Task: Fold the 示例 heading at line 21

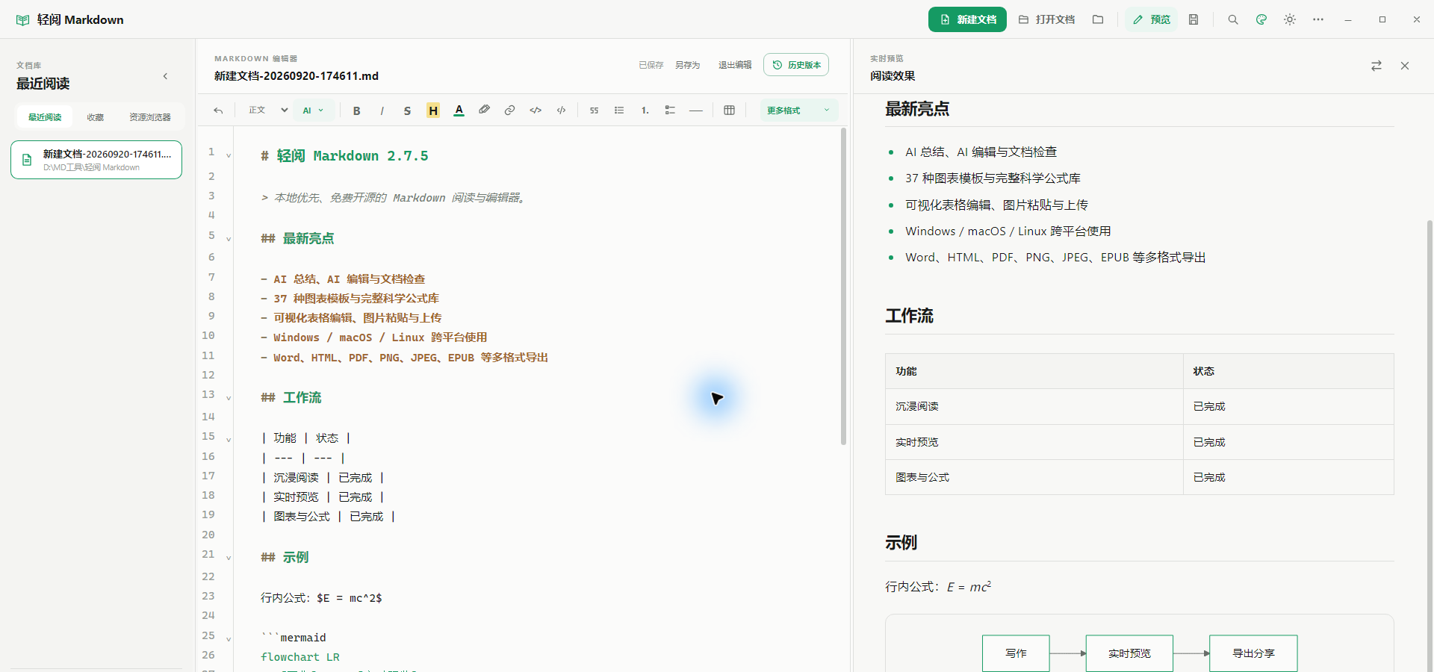Action: point(229,558)
